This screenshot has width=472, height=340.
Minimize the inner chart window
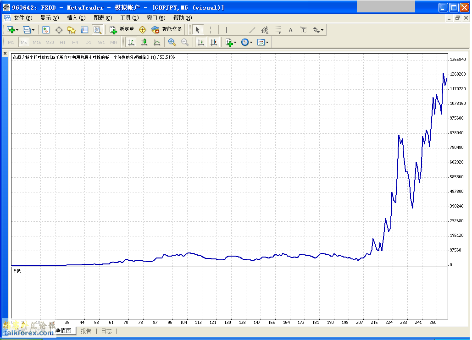point(449,18)
